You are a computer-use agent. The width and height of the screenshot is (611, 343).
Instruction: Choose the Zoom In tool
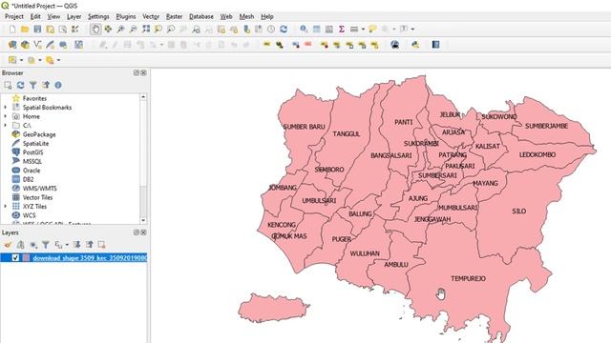click(x=121, y=30)
